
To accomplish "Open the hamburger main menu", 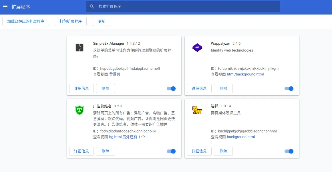I will tap(5, 7).
